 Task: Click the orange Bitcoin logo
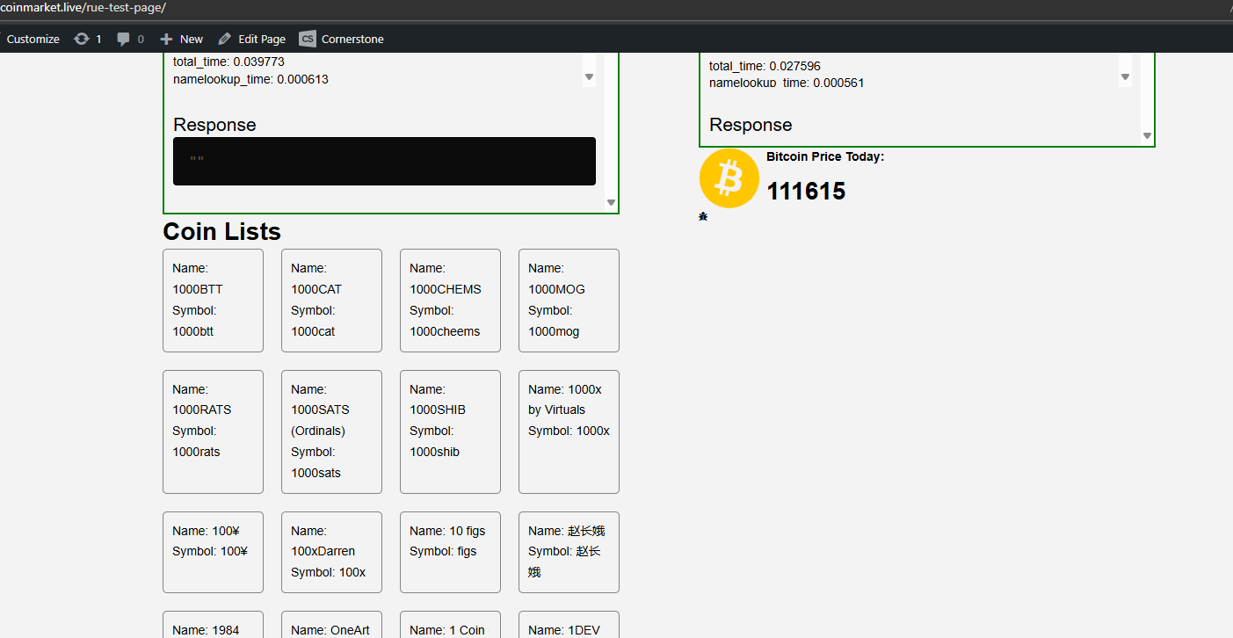(729, 178)
